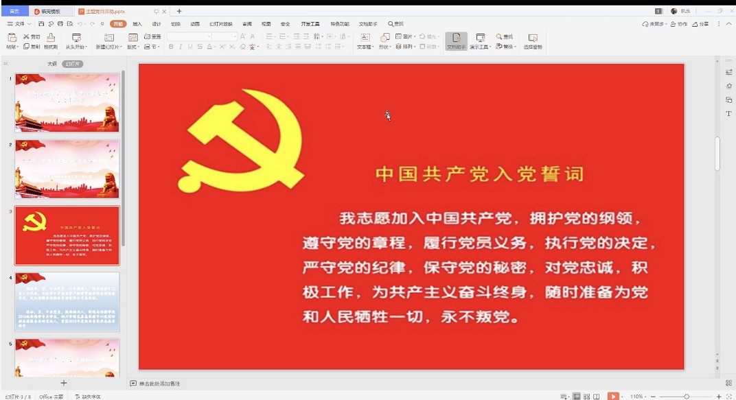Click the play slideshow button in status bar

613,397
